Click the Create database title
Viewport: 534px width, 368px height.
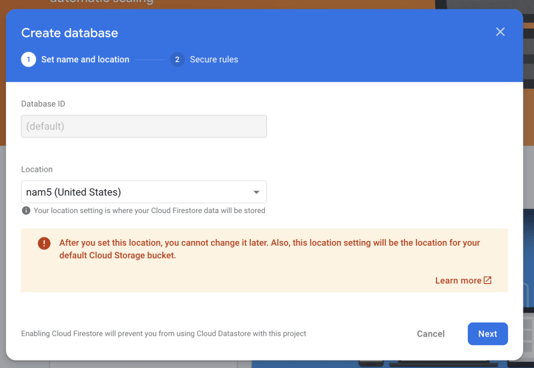(69, 33)
